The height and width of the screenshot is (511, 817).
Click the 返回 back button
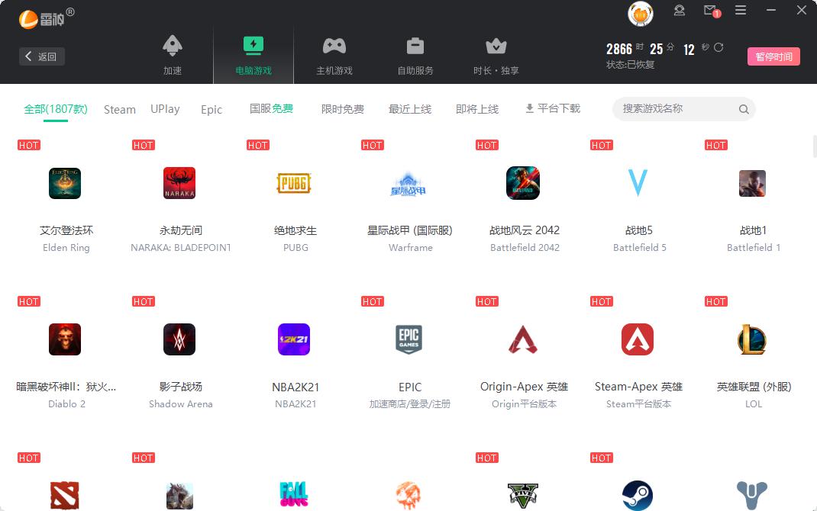pos(42,56)
